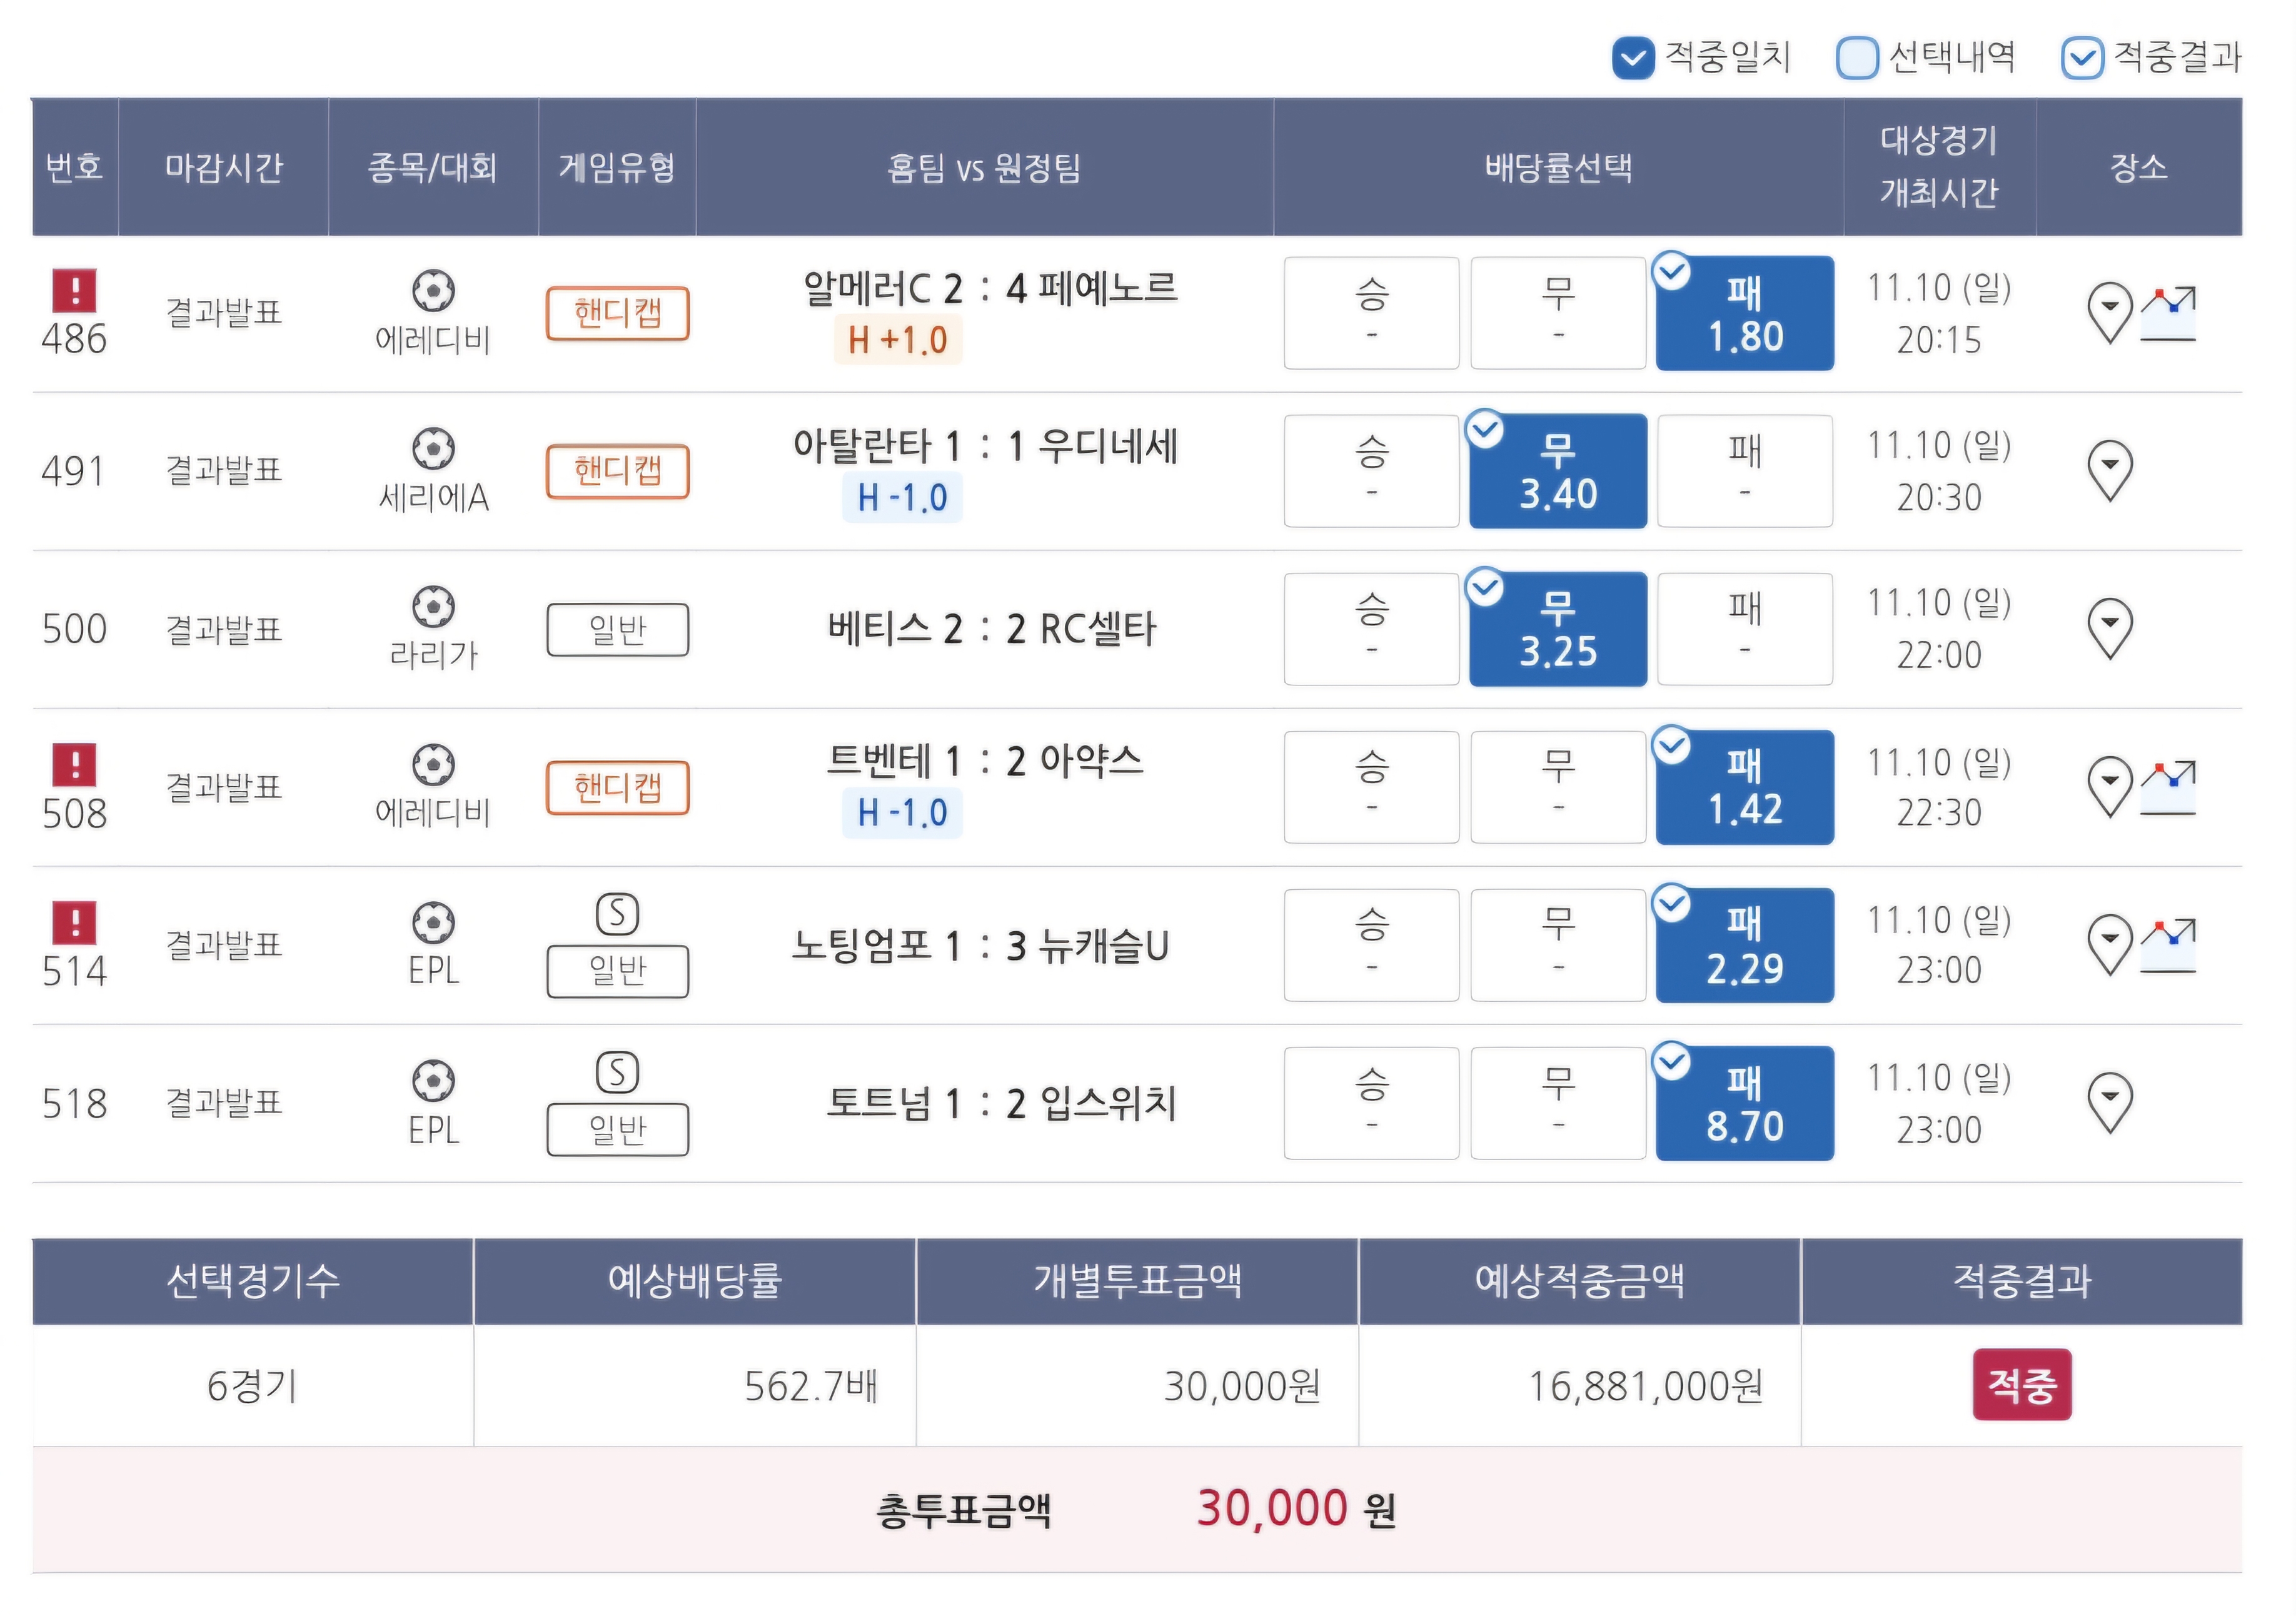Click the 마감시간 column header

pyautogui.click(x=224, y=167)
